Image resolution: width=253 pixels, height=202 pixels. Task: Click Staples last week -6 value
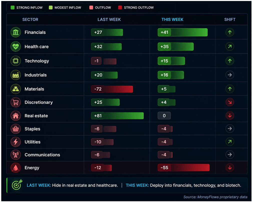pos(97,129)
